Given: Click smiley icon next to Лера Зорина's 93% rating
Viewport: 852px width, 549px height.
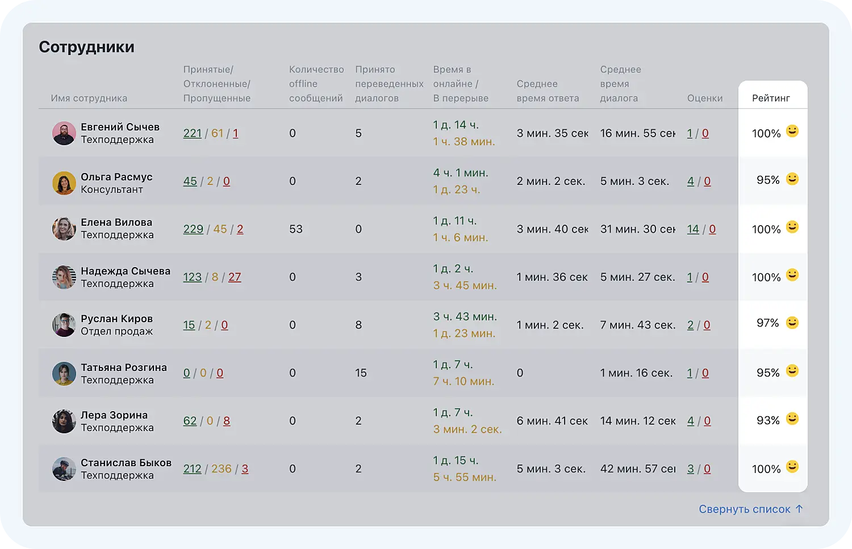Looking at the screenshot, I should 792,419.
